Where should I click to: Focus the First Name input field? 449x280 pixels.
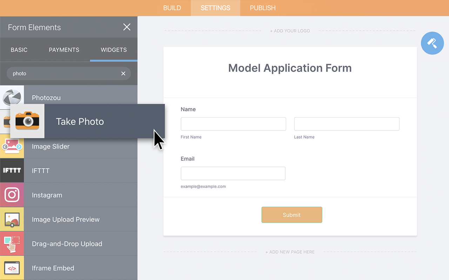(233, 124)
